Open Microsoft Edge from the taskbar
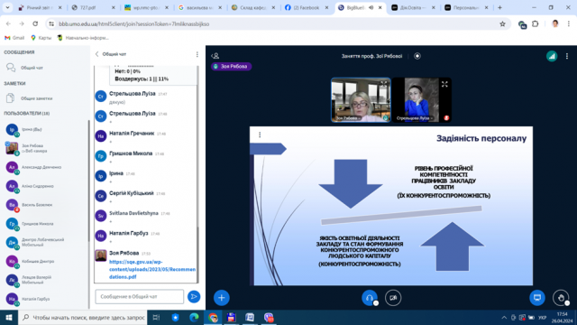Viewport: 577px width, 325px height. point(194,317)
